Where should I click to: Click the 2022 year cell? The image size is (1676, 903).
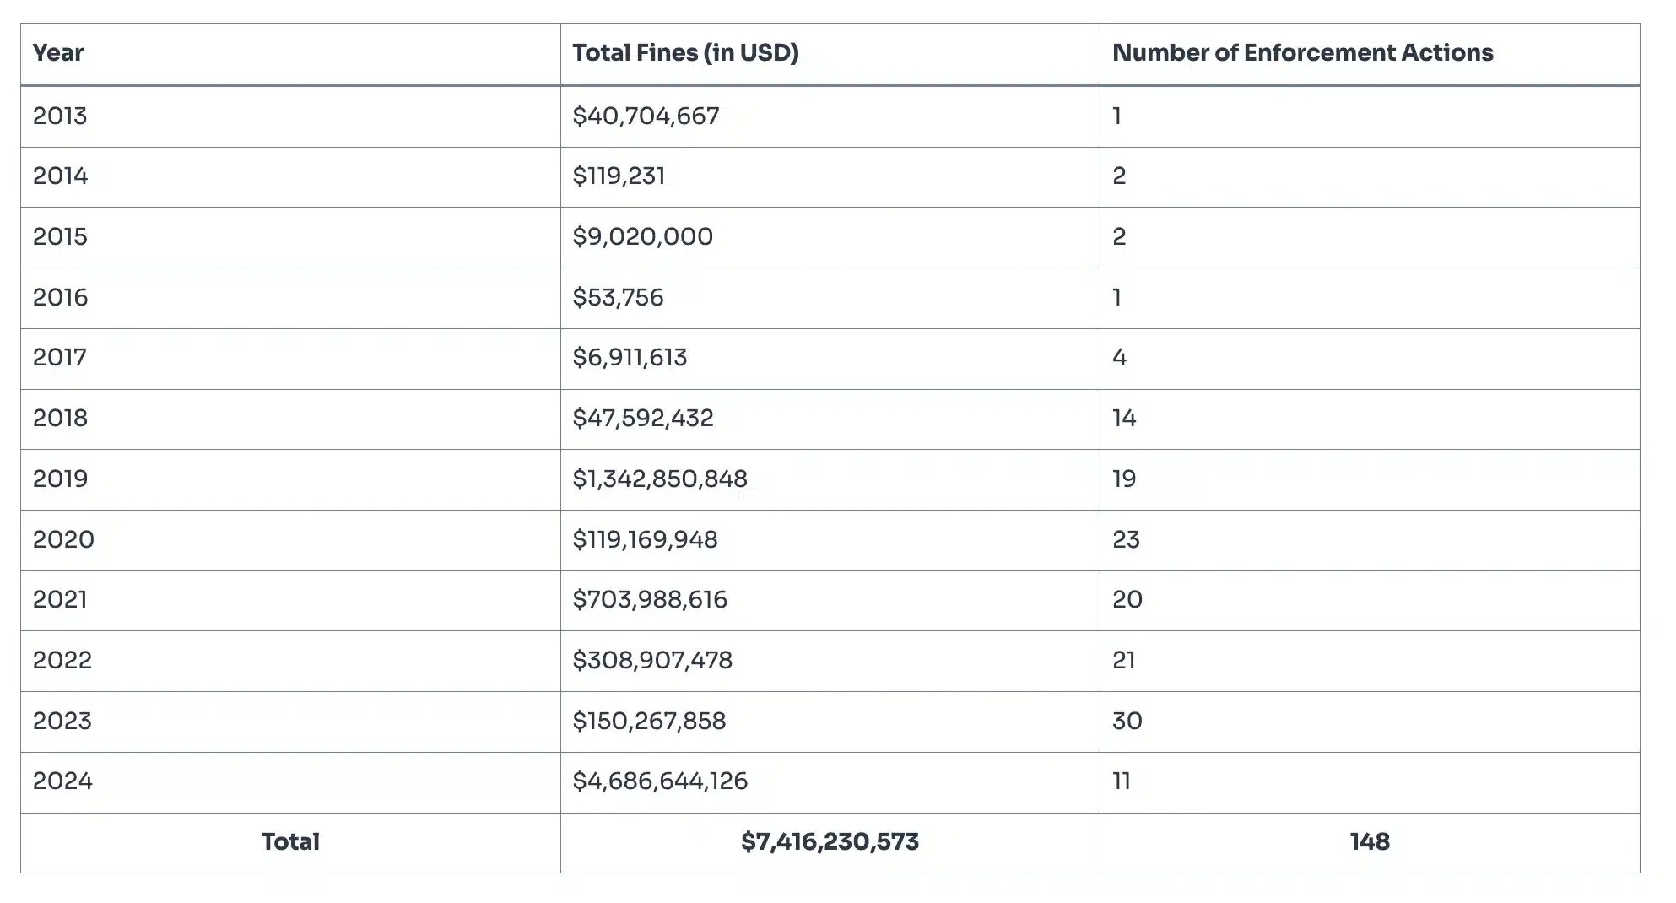[x=62, y=660]
